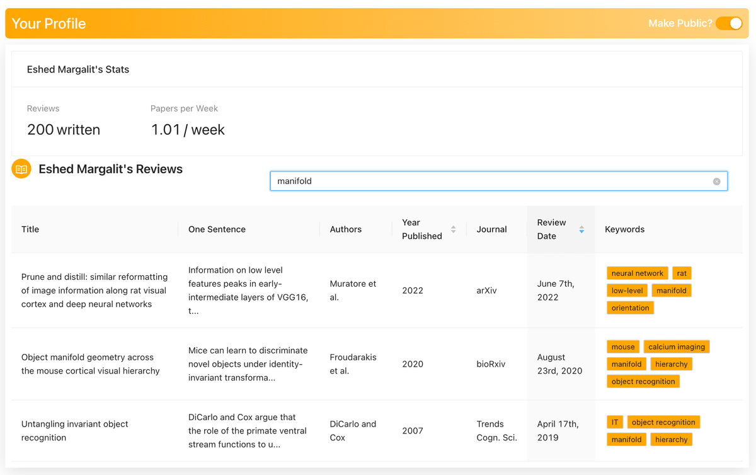756x475 pixels.
Task: Click the Review Date column header
Action: click(x=551, y=229)
